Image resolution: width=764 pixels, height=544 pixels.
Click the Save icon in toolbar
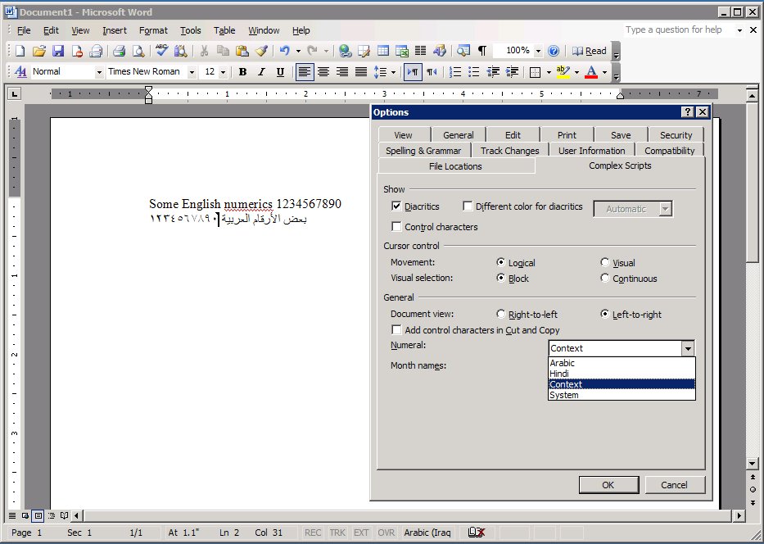point(58,51)
